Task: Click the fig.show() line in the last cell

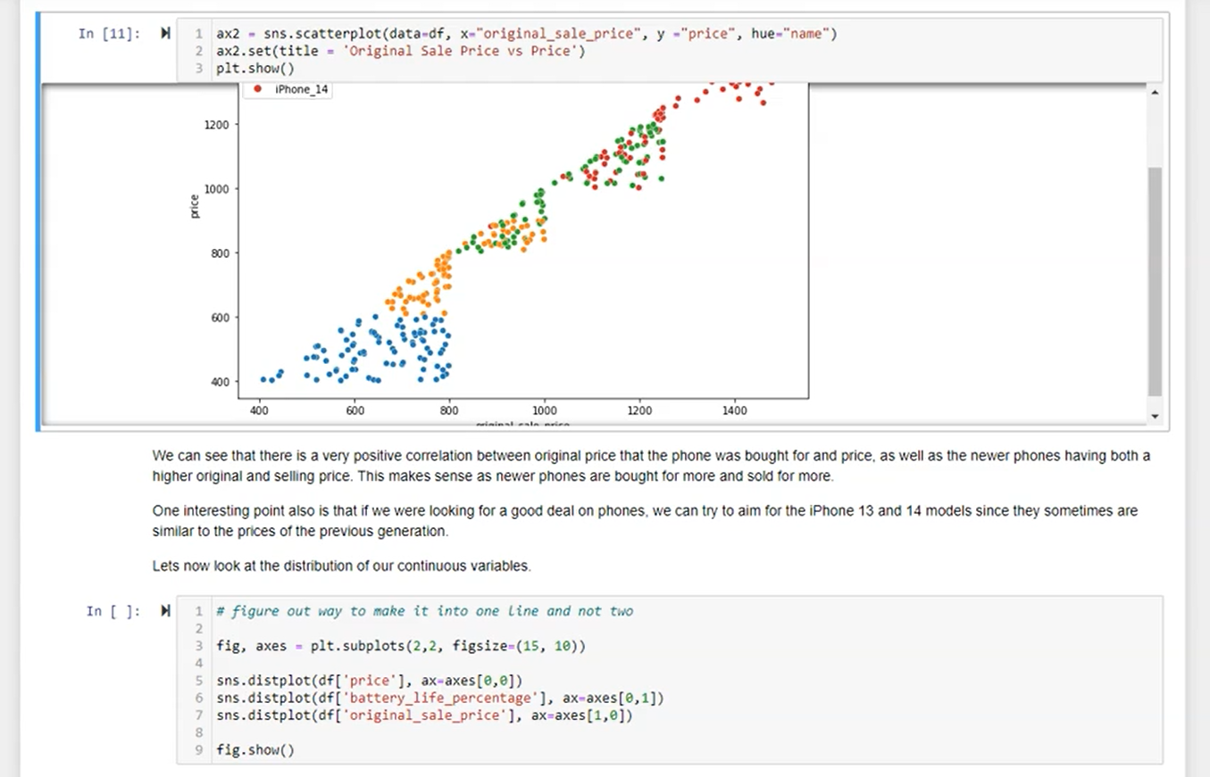Action: coord(255,749)
